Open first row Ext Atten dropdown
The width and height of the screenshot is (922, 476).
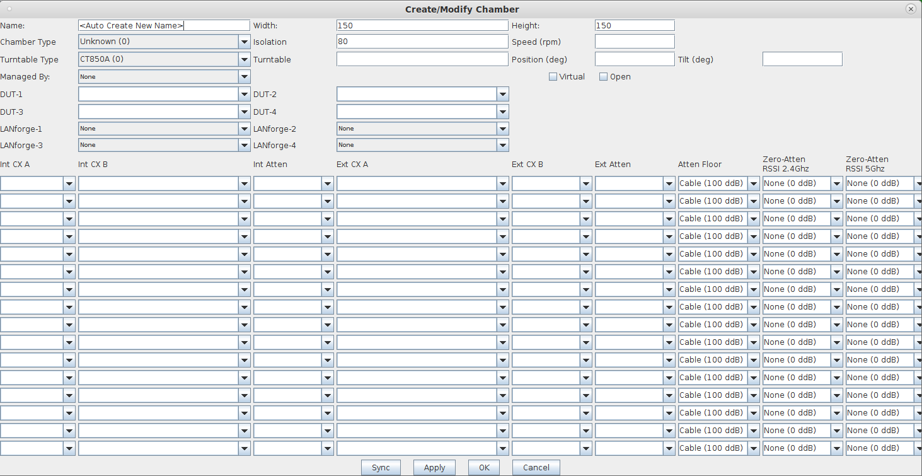tap(635, 183)
